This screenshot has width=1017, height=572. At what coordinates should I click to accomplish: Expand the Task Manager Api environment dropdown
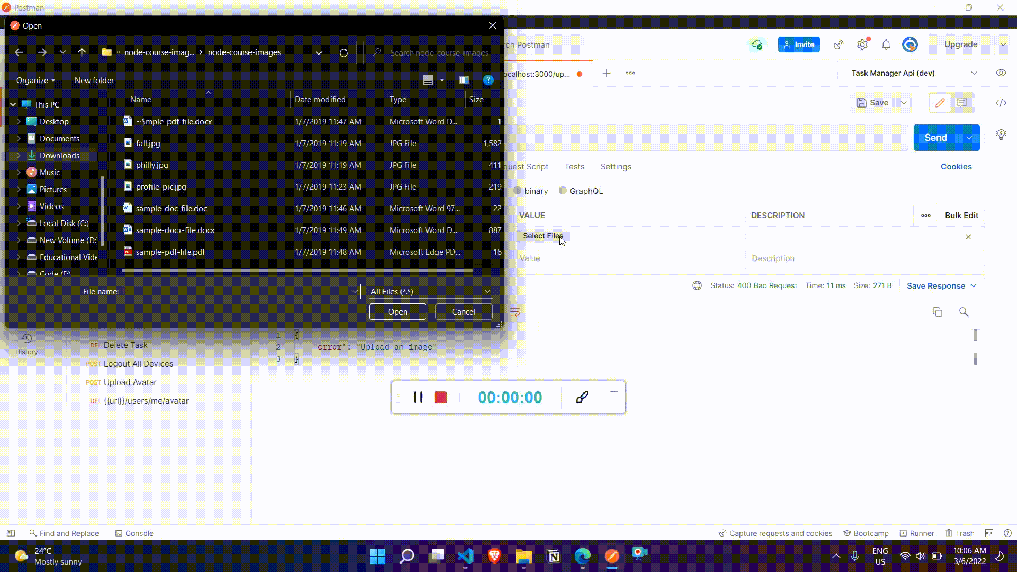click(974, 73)
